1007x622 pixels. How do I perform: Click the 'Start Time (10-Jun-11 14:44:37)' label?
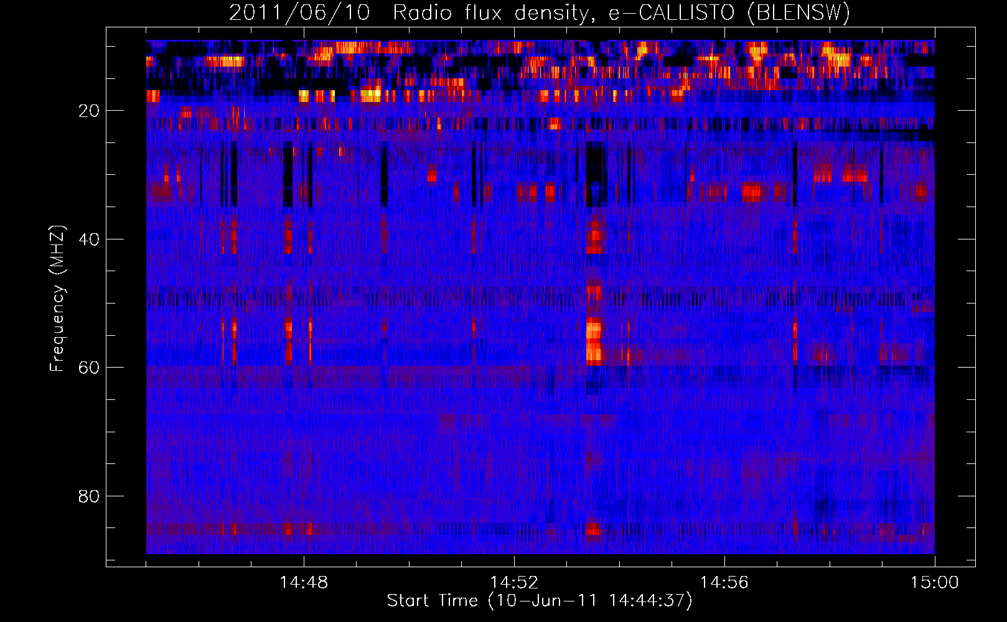[x=540, y=601]
